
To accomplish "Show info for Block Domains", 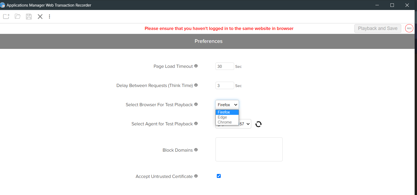I will coord(196,150).
